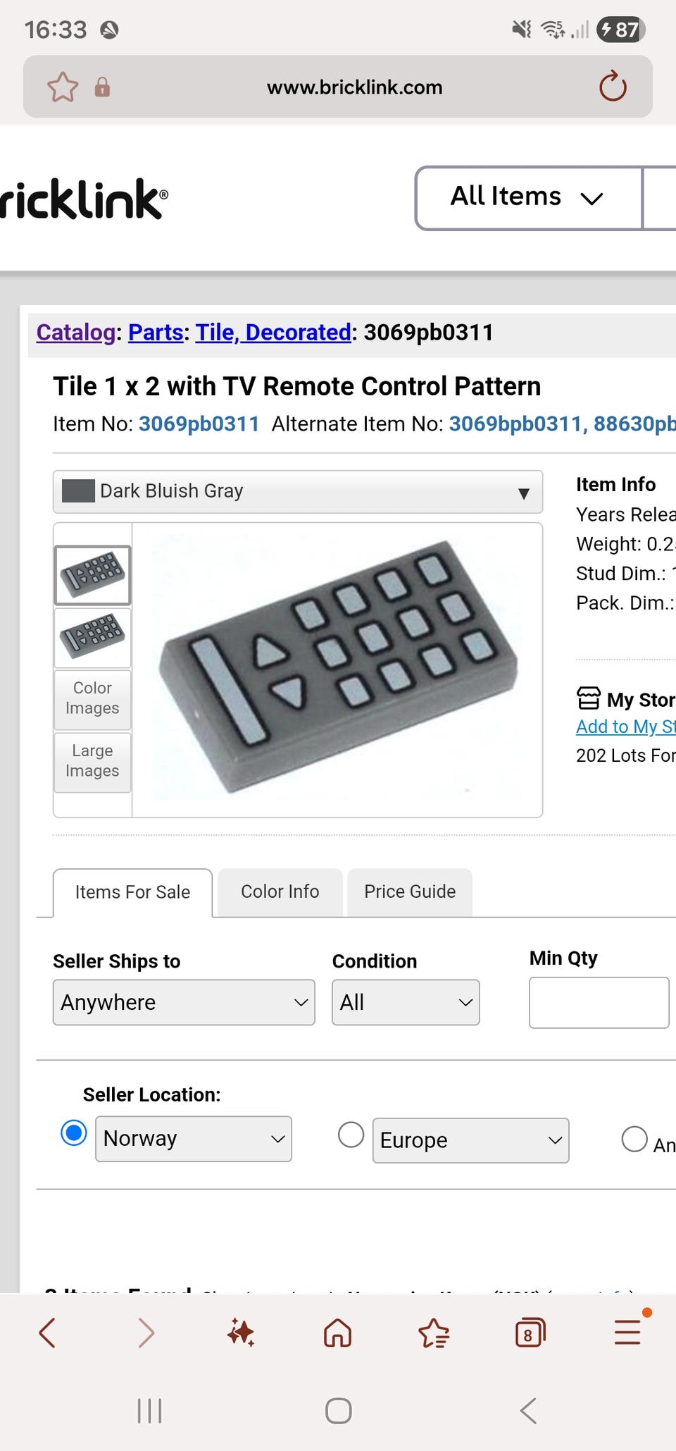This screenshot has width=676, height=1451.
Task: Choose the third seller location radio option
Action: [634, 1139]
